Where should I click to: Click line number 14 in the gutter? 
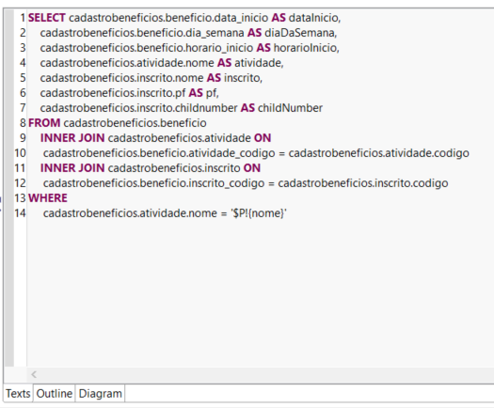click(20, 213)
